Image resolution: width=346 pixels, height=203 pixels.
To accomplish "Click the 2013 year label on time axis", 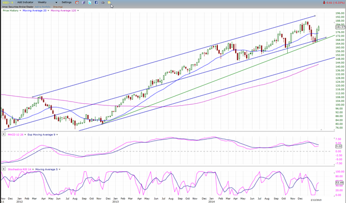I will point(115,201).
